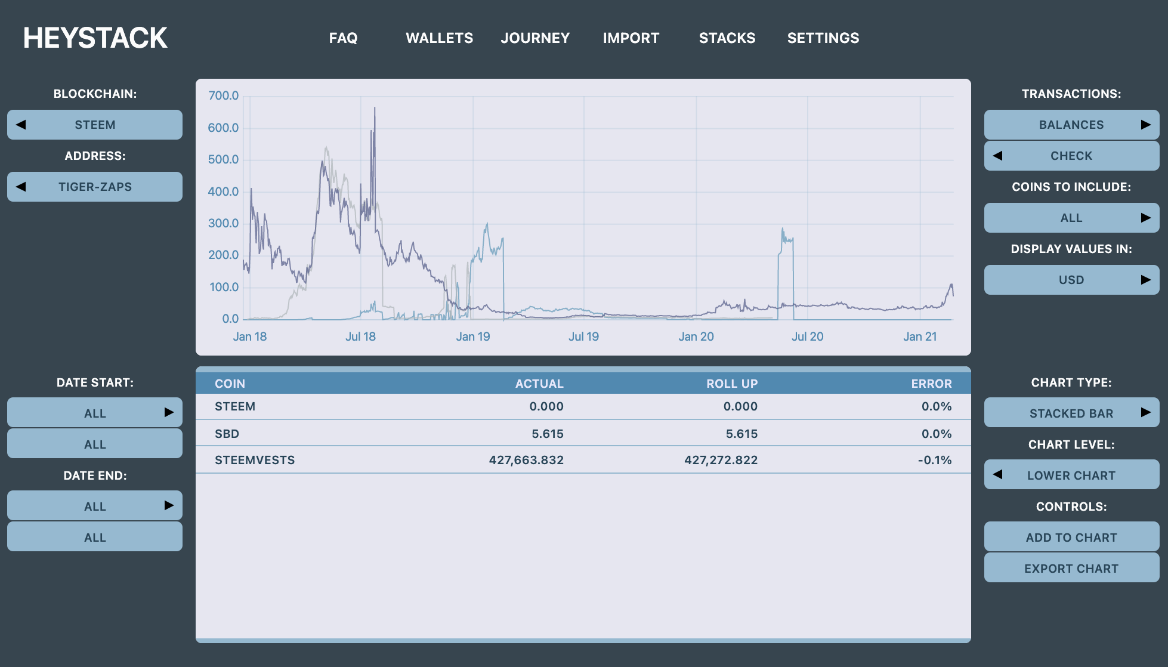The height and width of the screenshot is (667, 1168).
Task: Select the SBD coin row
Action: coord(583,433)
